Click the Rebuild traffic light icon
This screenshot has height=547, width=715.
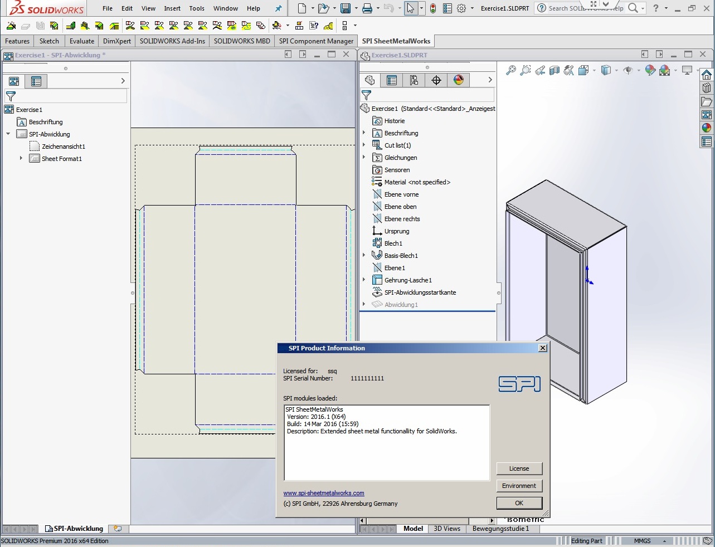click(433, 8)
